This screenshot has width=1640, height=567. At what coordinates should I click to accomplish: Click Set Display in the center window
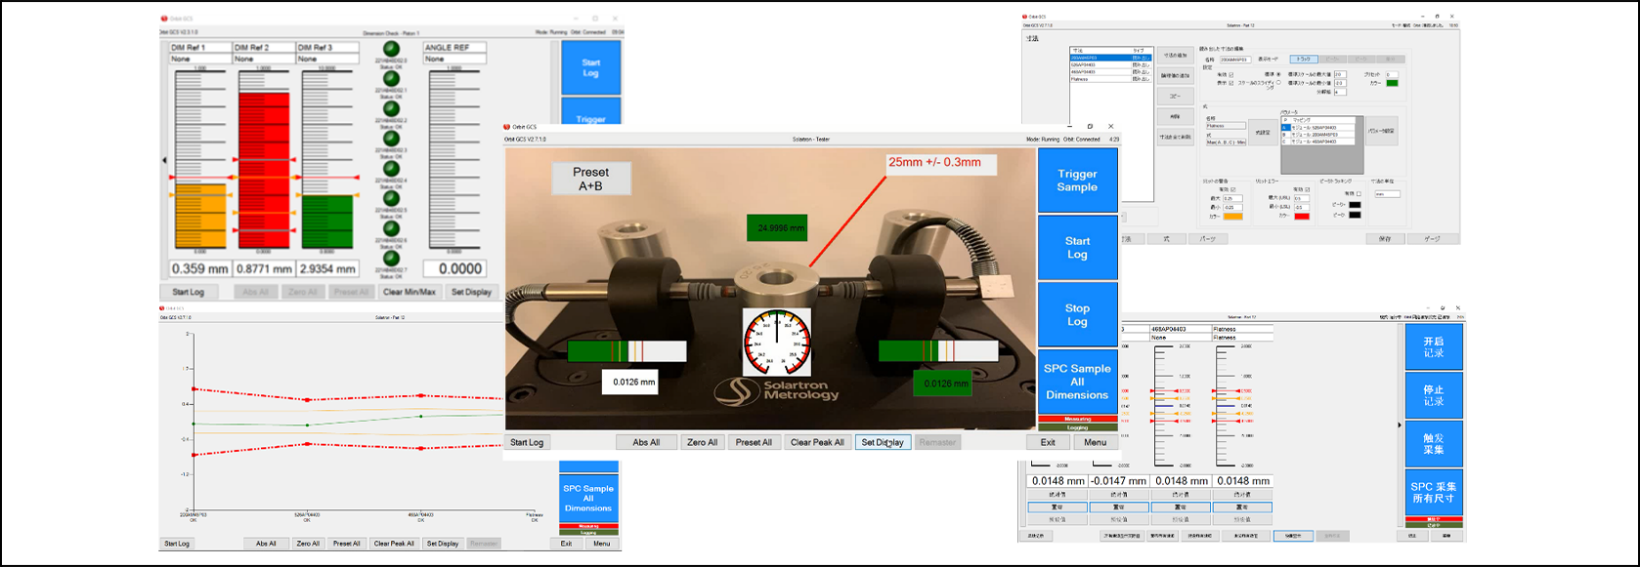click(x=883, y=442)
